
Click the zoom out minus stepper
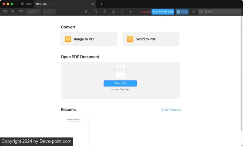pos(46,12)
